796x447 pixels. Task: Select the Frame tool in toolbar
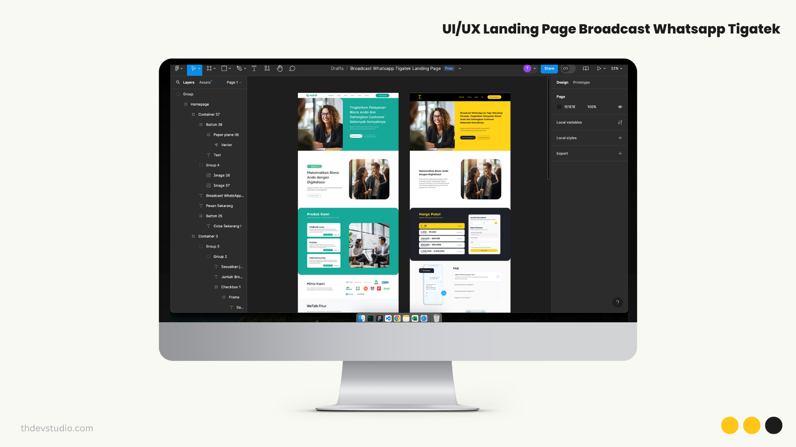tap(209, 68)
